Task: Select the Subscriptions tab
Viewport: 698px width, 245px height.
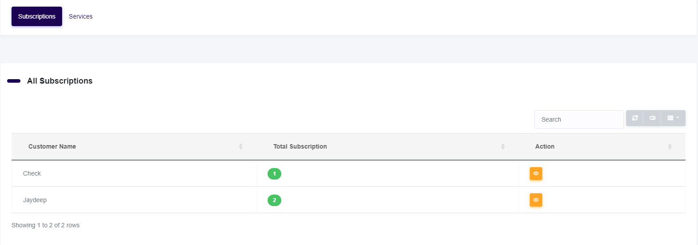Action: (x=37, y=16)
